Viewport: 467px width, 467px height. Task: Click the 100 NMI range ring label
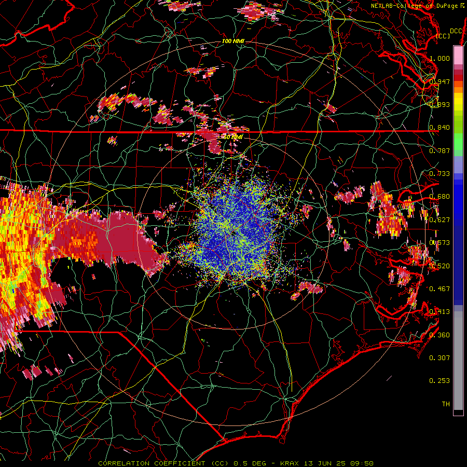point(233,41)
